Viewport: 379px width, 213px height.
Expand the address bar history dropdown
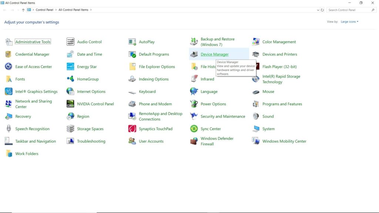[318, 10]
